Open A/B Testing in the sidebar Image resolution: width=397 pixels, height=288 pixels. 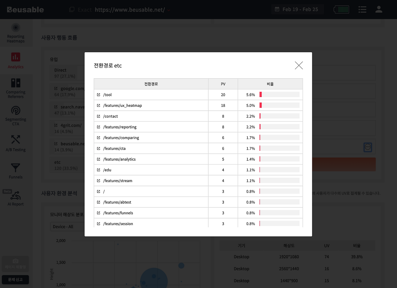(x=16, y=143)
